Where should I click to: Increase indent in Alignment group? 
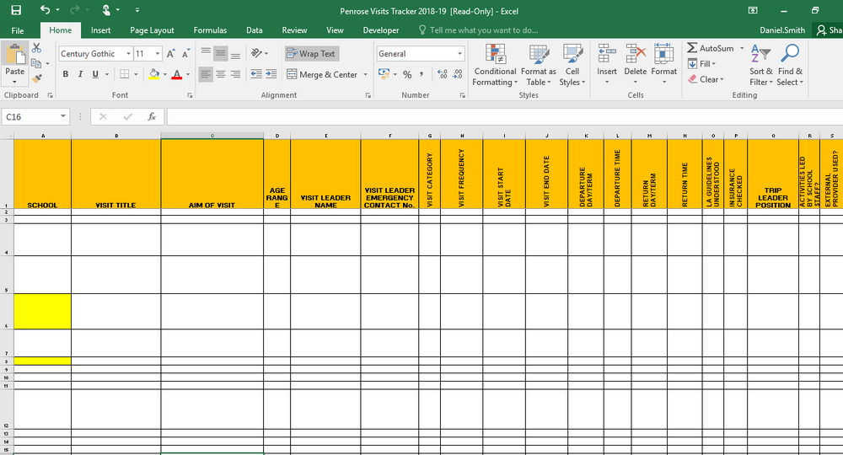[271, 74]
